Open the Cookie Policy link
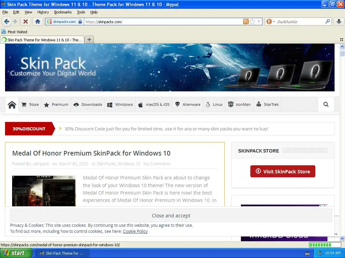This screenshot has height=258, width=345. coord(135,231)
